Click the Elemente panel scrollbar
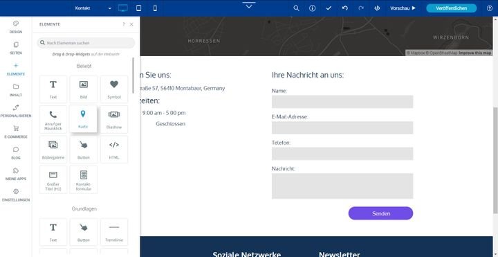This screenshot has width=498, height=257. (133, 76)
